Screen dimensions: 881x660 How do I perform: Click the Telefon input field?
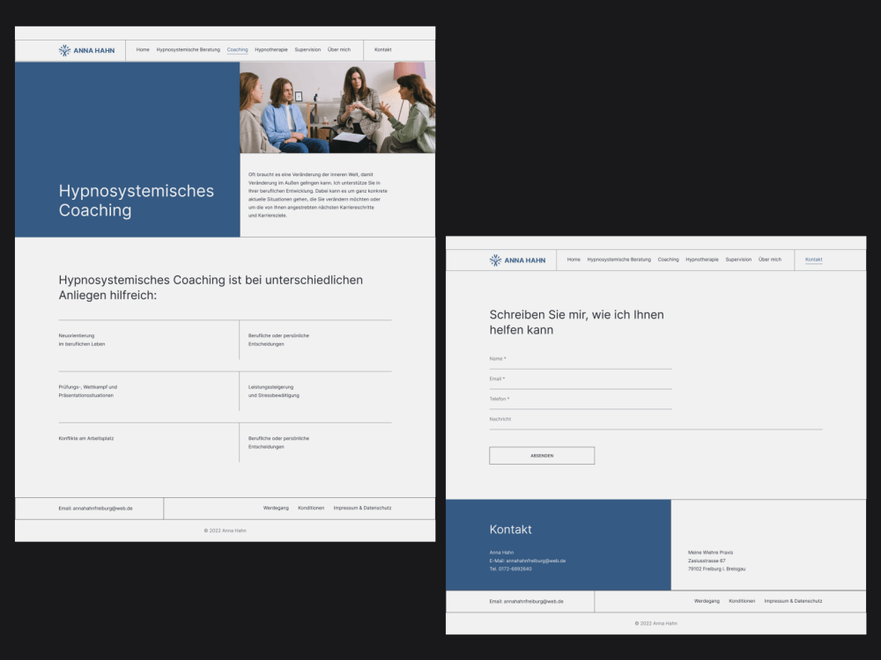581,400
